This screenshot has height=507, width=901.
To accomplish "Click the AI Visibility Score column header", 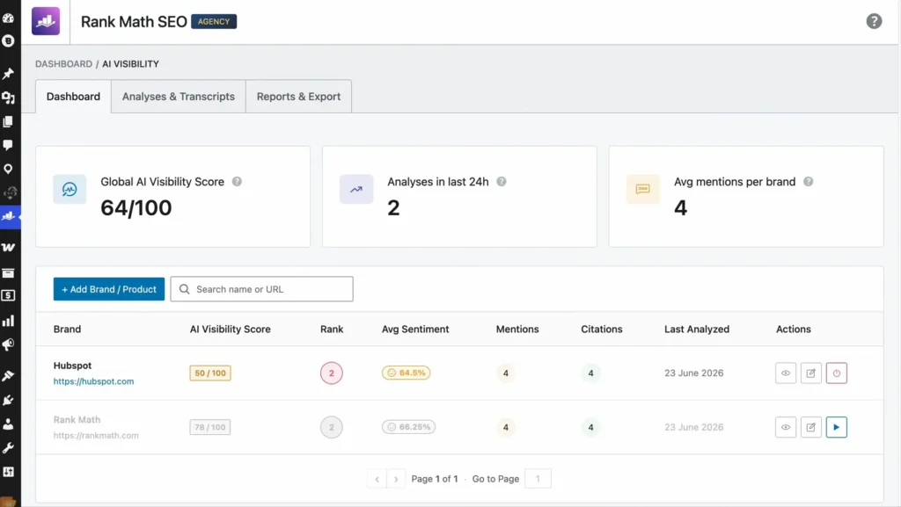I will tap(230, 330).
